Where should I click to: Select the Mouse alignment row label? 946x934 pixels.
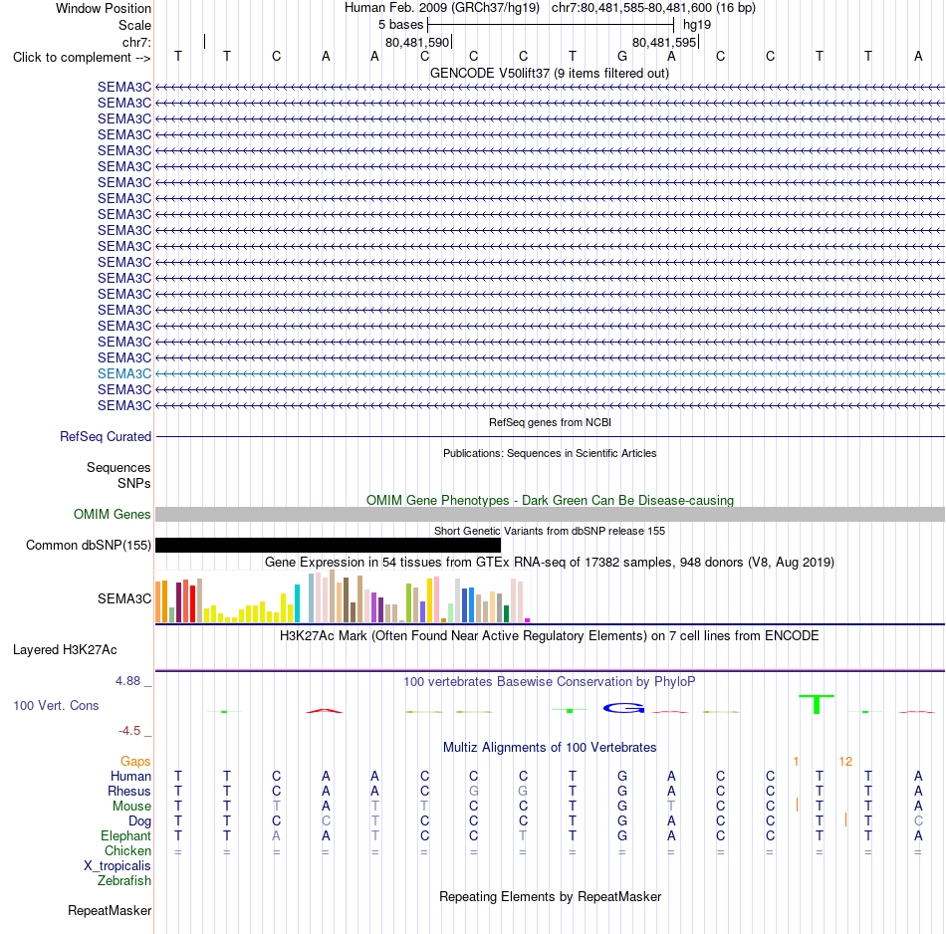(x=131, y=807)
